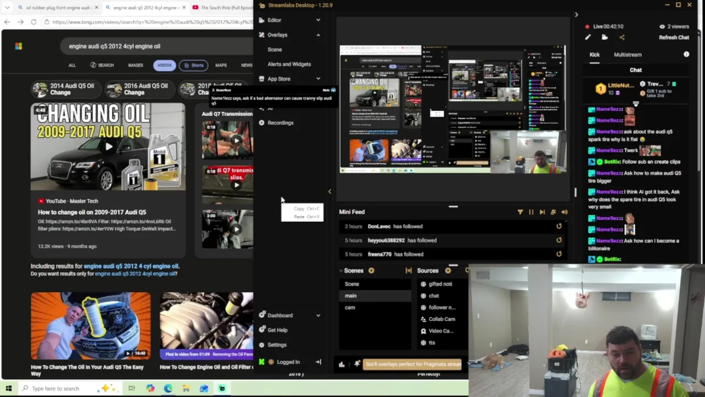
Task: Select the scene named Scene
Action: coord(375,284)
